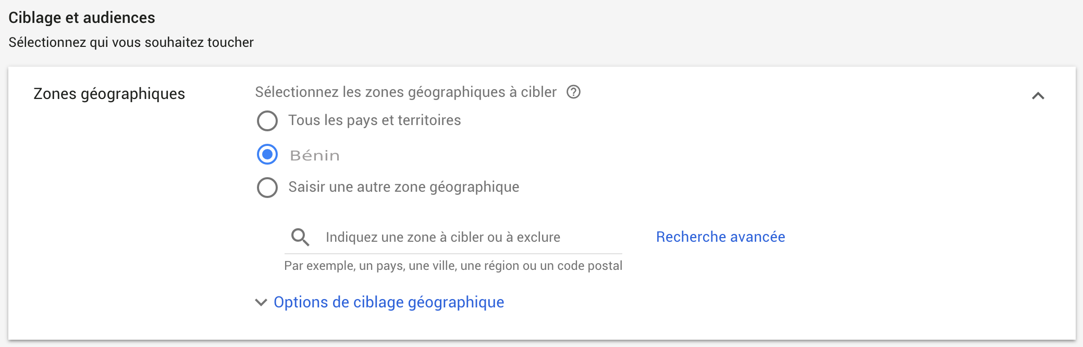Open the Recherche avancée link
Screen dimensions: 1083x347
coord(720,237)
